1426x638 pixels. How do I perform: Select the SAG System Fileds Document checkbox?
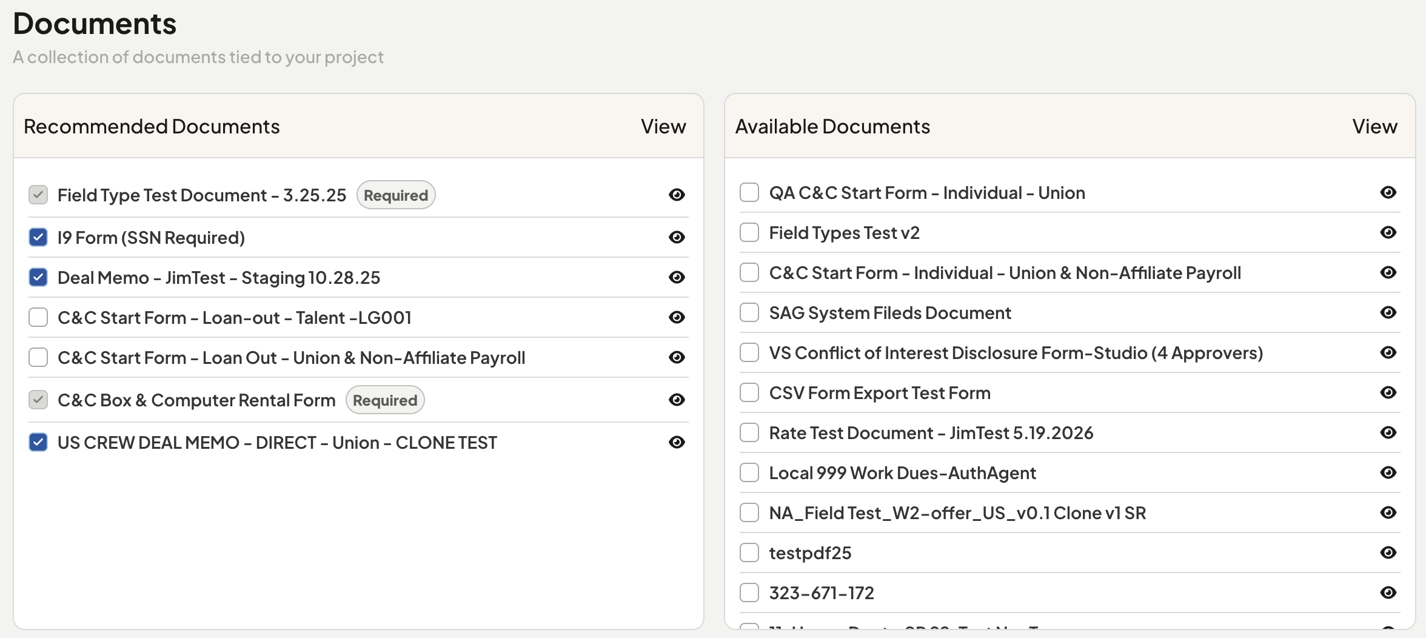749,312
